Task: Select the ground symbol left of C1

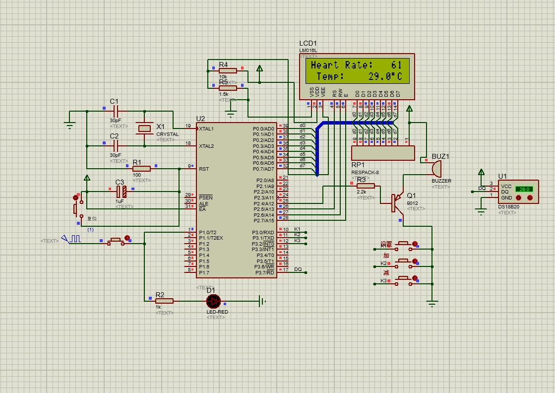Action: click(70, 126)
